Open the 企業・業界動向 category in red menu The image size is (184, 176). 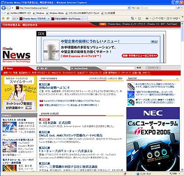(x=110, y=73)
